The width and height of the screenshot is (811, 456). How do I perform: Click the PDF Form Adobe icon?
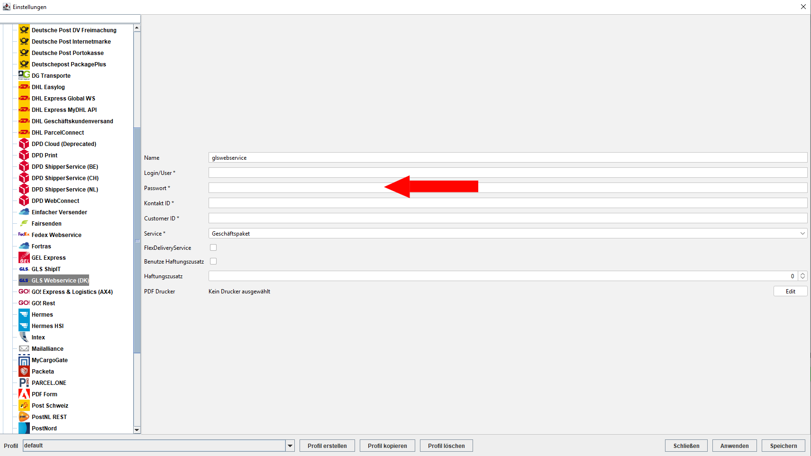coord(24,394)
